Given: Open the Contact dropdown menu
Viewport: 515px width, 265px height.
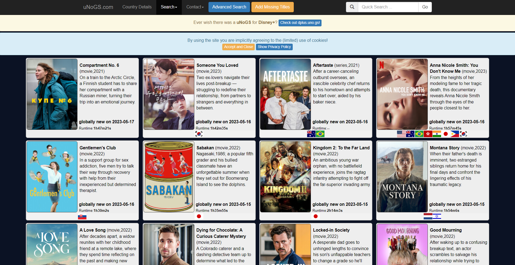Looking at the screenshot, I should [x=195, y=7].
